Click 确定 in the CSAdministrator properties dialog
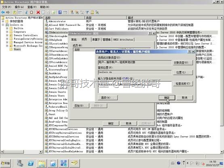The height and width of the screenshot is (168, 224). [x=111, y=123]
